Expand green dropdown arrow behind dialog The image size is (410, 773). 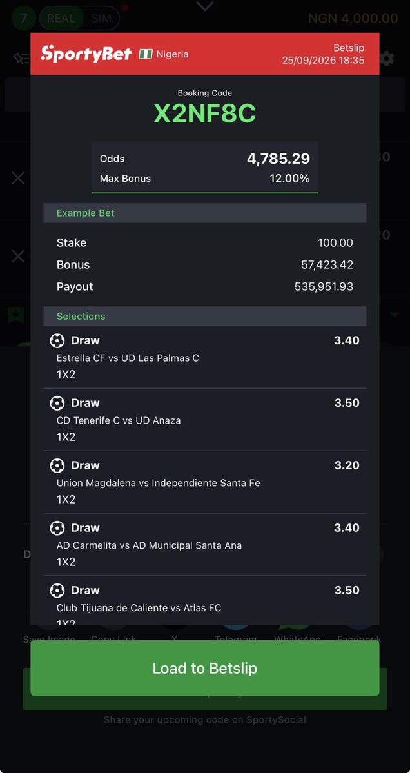click(395, 315)
